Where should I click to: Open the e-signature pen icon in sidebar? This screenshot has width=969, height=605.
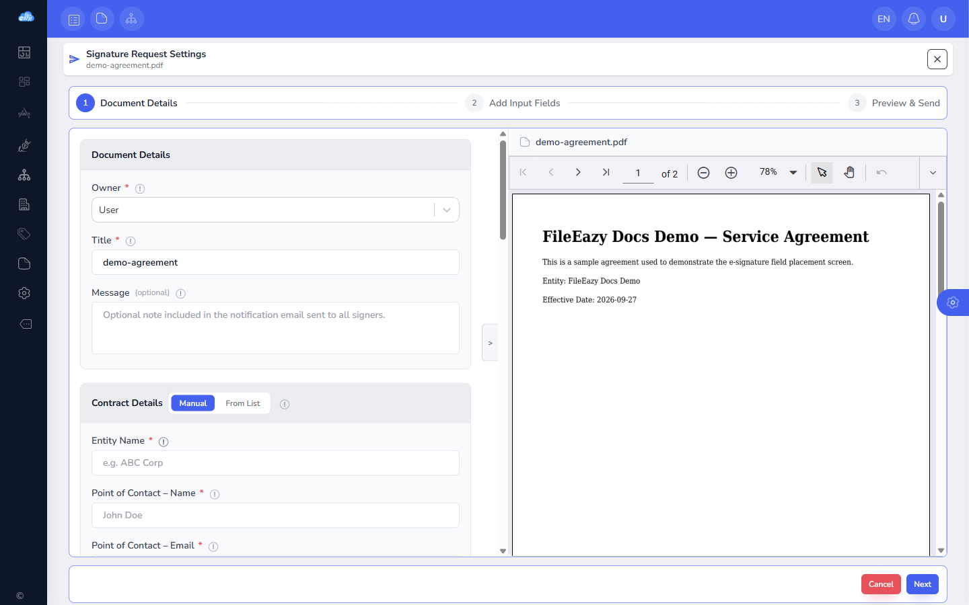click(x=24, y=145)
